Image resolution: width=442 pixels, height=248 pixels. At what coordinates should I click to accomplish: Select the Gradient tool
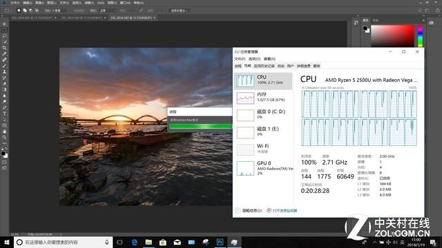pos(4,90)
